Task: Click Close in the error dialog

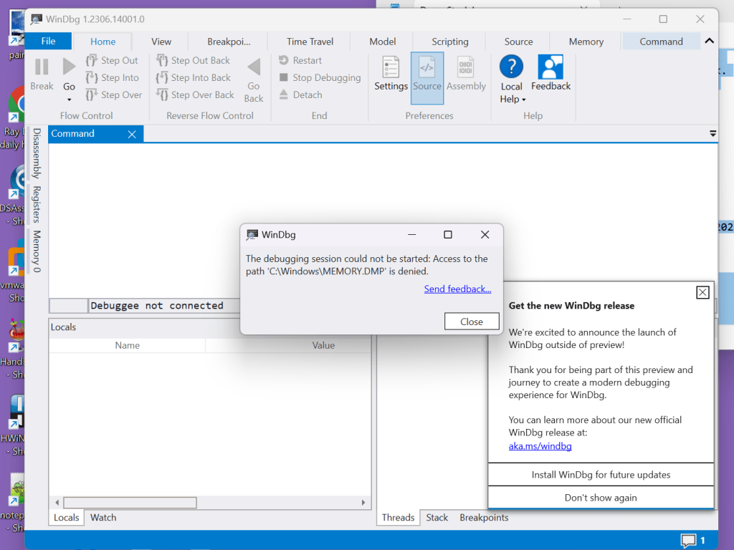Action: click(472, 322)
